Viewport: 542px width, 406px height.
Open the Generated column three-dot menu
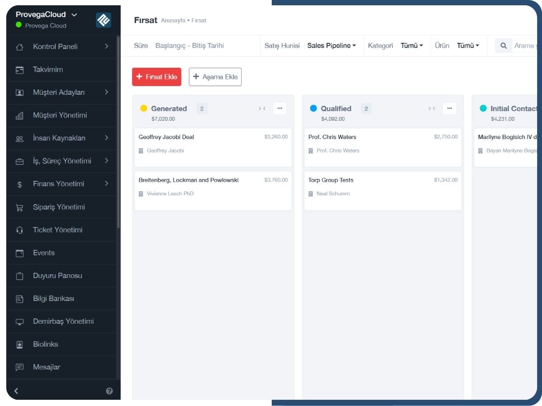[279, 109]
